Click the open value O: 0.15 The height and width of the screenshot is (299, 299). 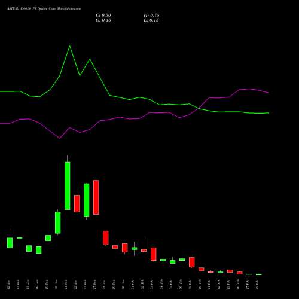point(103,20)
